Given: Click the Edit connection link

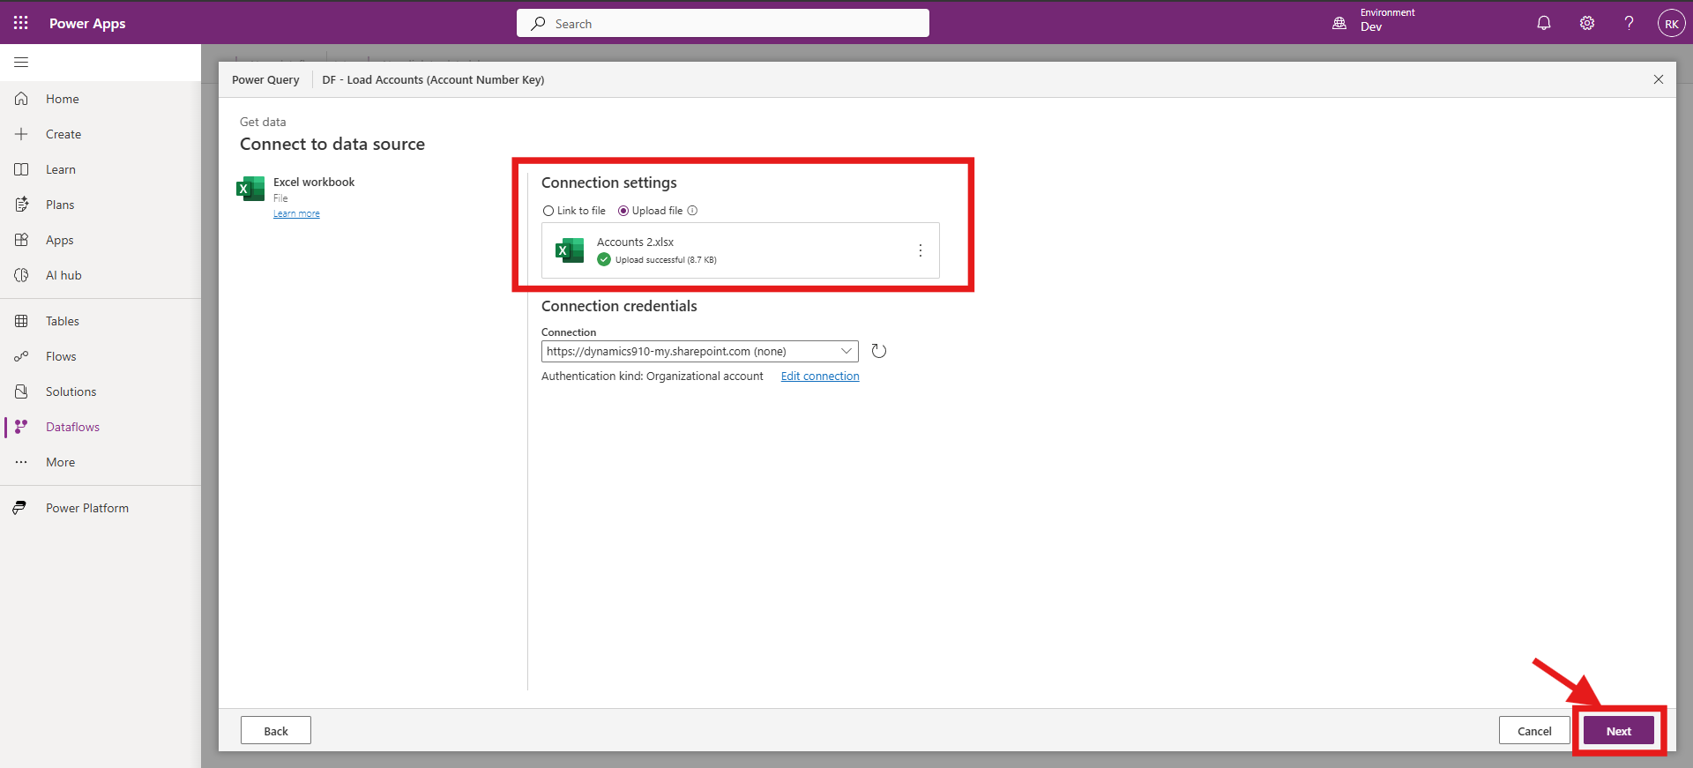Looking at the screenshot, I should coord(819,377).
